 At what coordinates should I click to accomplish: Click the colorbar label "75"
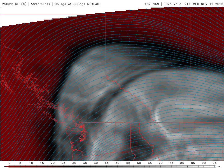(x=171, y=163)
